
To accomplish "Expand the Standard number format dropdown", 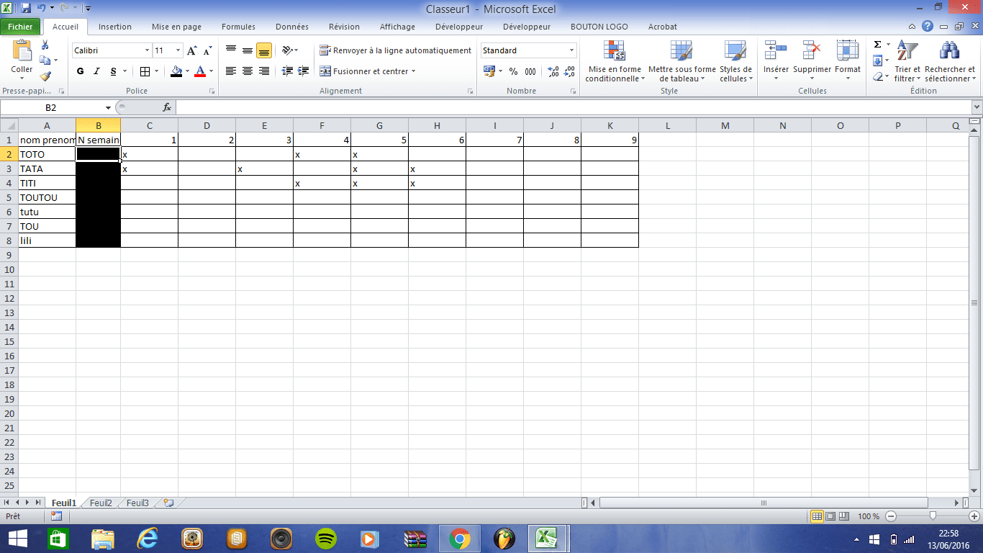I will click(x=572, y=50).
